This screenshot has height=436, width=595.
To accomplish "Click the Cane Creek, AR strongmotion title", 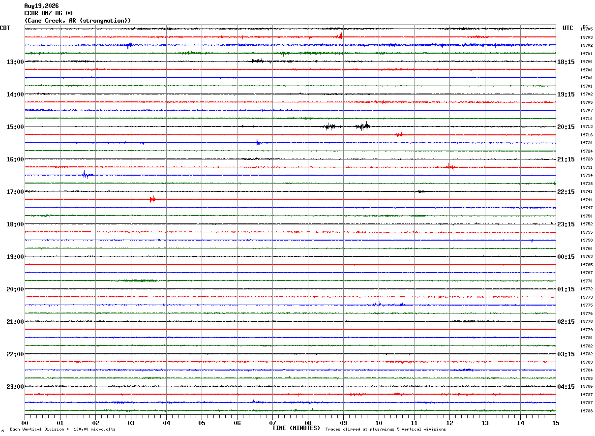I will [x=78, y=21].
